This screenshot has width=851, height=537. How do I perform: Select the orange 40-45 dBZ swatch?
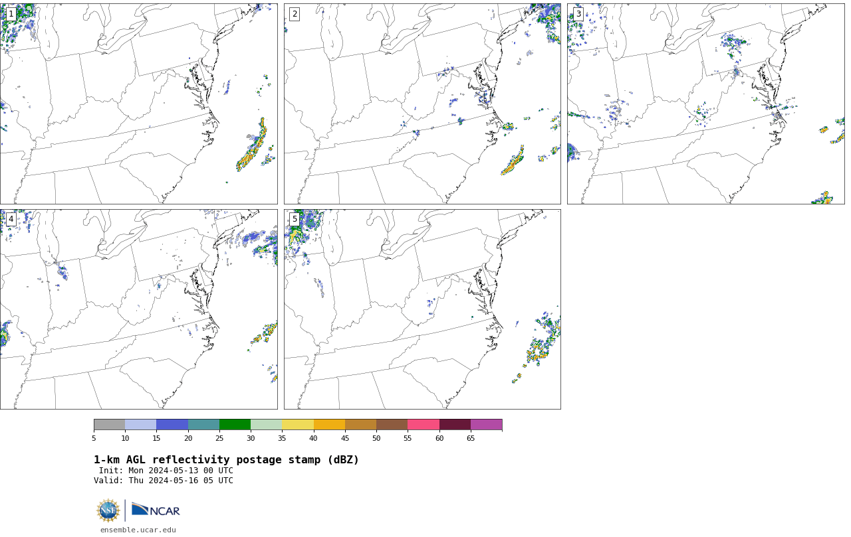point(329,425)
